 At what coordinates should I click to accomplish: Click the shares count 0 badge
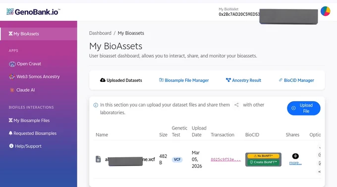295,156
